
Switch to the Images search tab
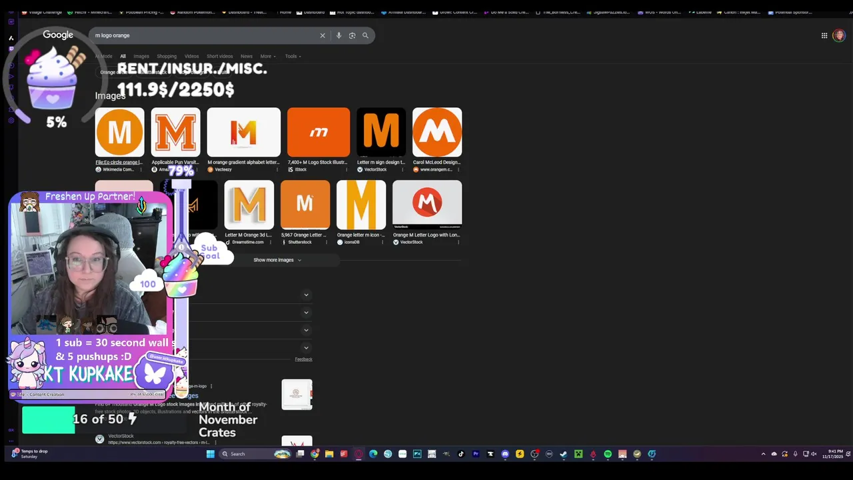pos(141,56)
